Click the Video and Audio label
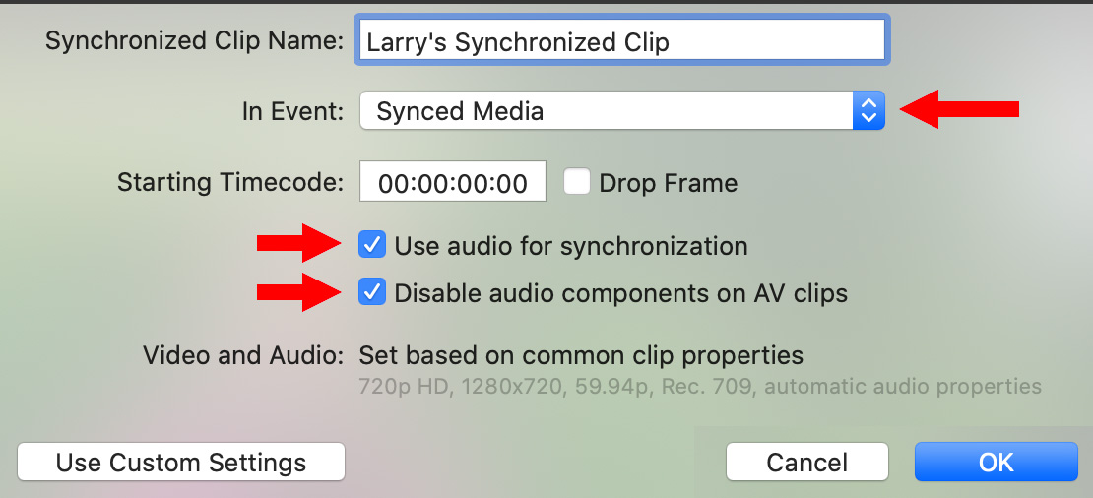Viewport: 1093px width, 498px height. click(x=243, y=356)
